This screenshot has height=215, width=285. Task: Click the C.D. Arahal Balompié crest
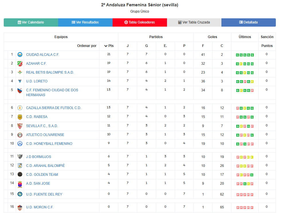pos(20,165)
